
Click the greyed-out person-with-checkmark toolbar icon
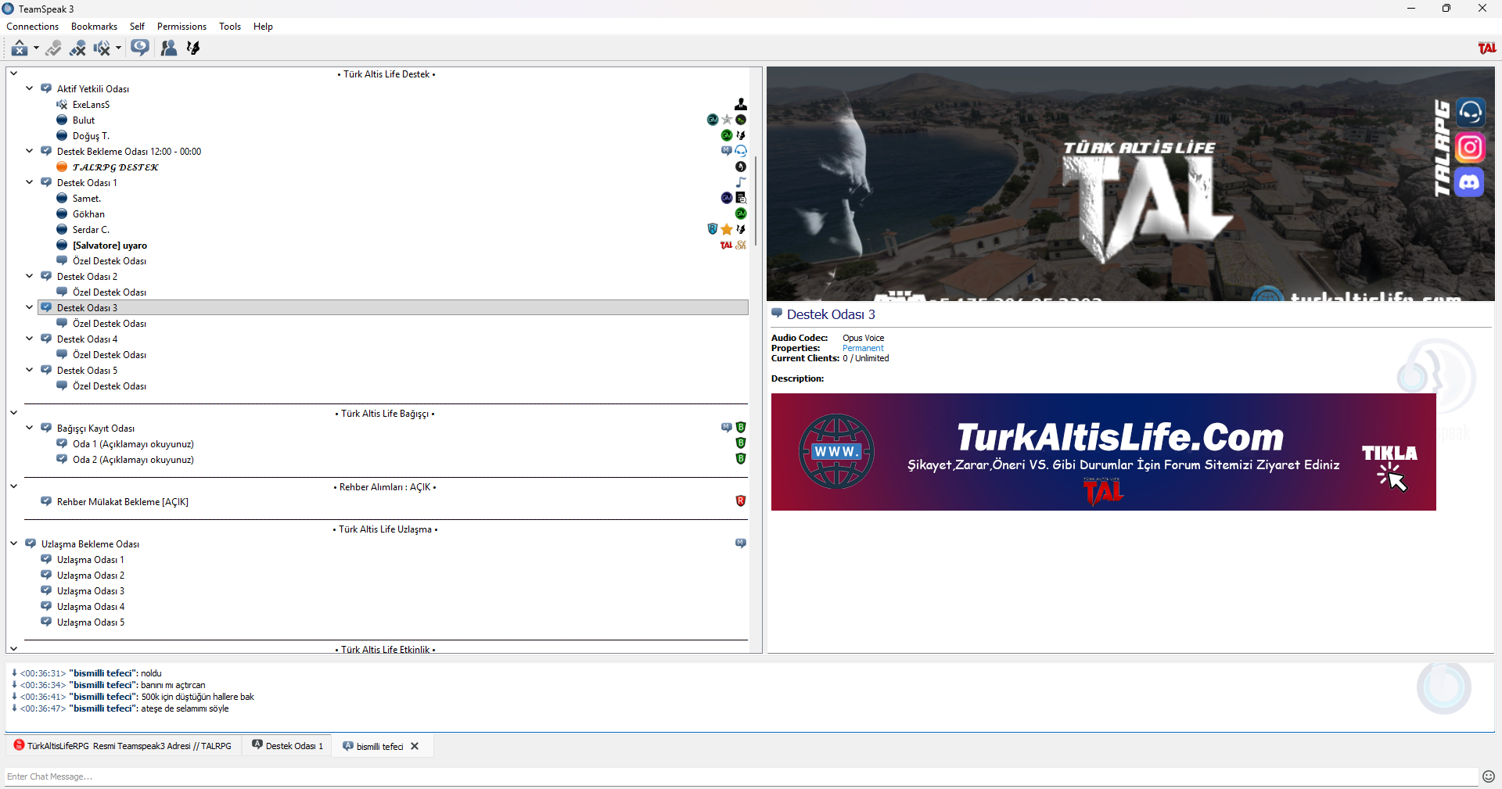(x=53, y=48)
